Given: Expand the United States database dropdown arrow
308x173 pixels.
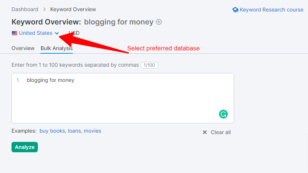Looking at the screenshot, I should coord(57,33).
